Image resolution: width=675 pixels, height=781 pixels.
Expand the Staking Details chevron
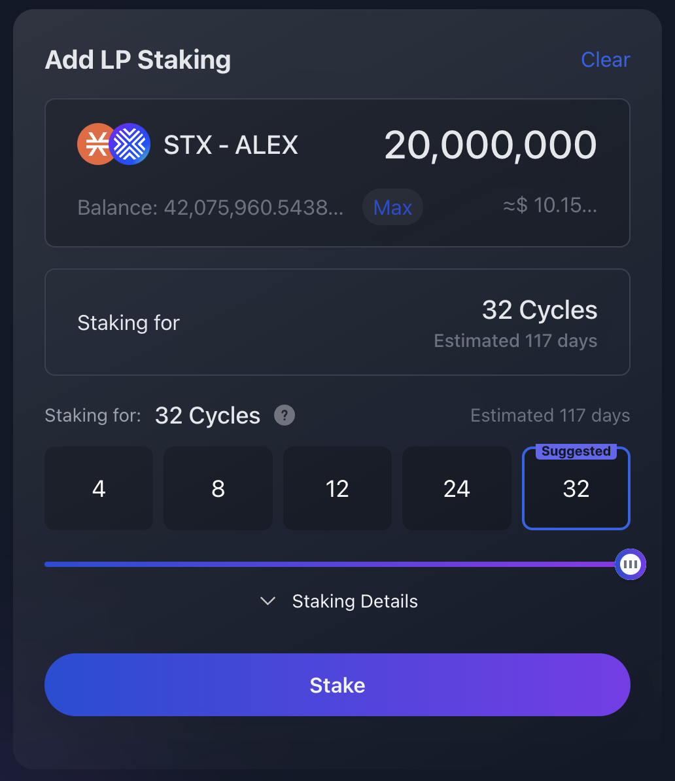click(x=268, y=601)
